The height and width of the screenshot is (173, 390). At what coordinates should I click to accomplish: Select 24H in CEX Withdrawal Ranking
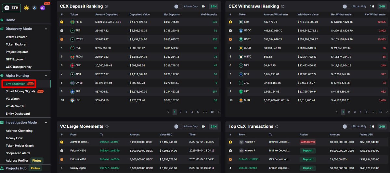point(382,6)
